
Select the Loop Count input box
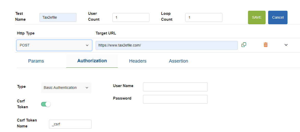204,17
